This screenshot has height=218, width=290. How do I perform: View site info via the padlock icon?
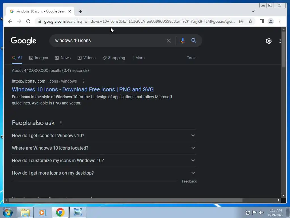point(39,21)
